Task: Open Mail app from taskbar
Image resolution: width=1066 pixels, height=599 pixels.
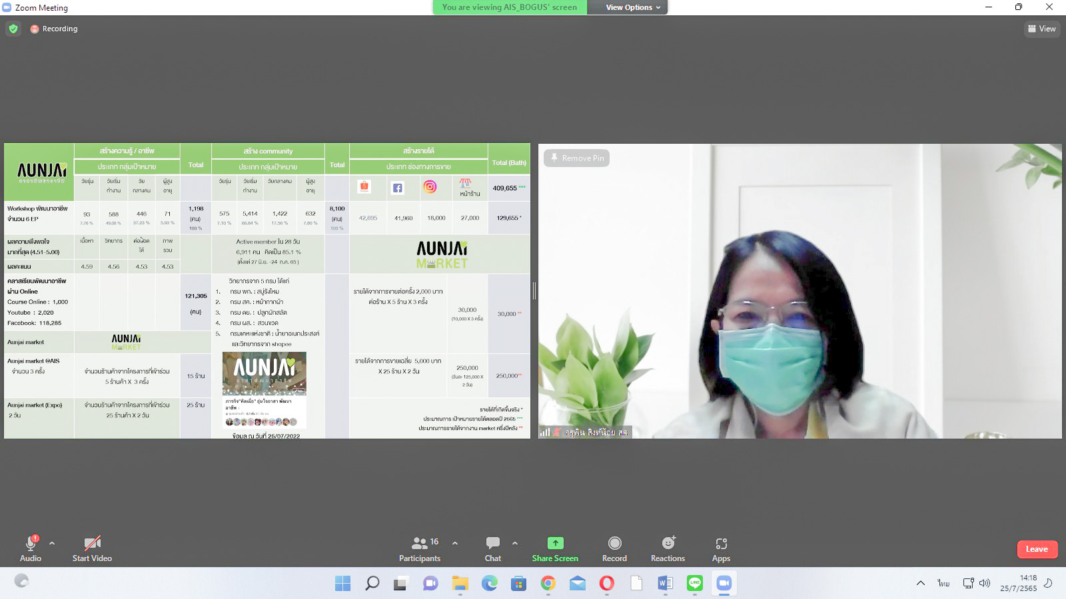Action: coord(578,584)
